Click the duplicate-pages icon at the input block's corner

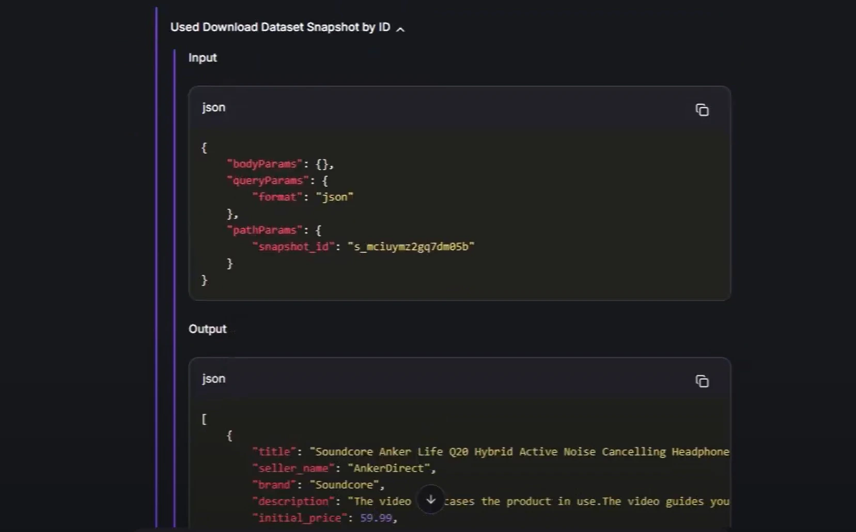coord(702,110)
